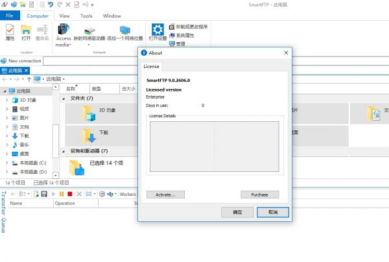Click scheduler clock icon in transfer queue

(x=102, y=194)
